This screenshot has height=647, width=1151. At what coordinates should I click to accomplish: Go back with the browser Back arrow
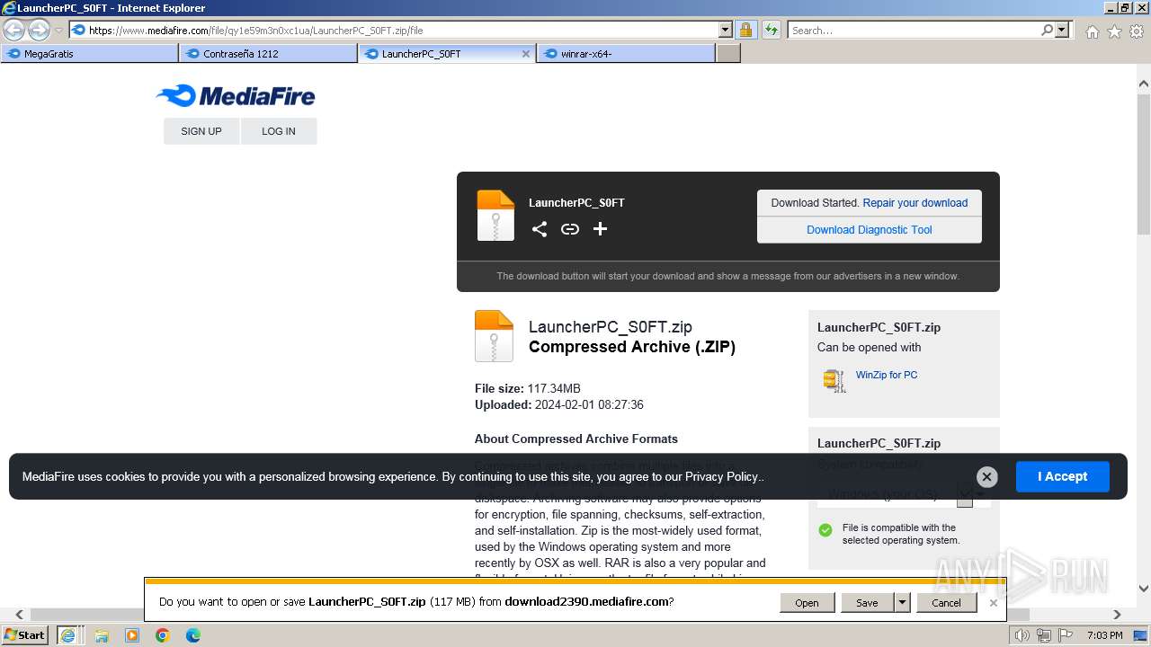tap(13, 31)
